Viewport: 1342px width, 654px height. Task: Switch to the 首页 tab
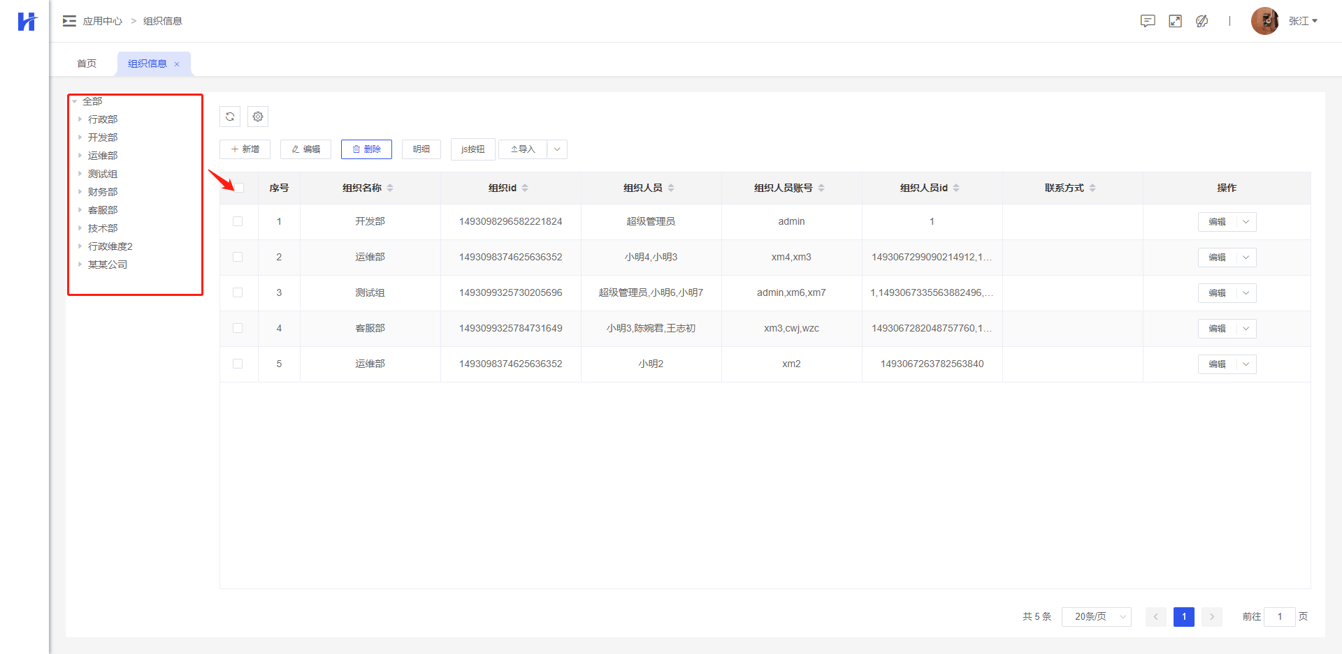(87, 64)
